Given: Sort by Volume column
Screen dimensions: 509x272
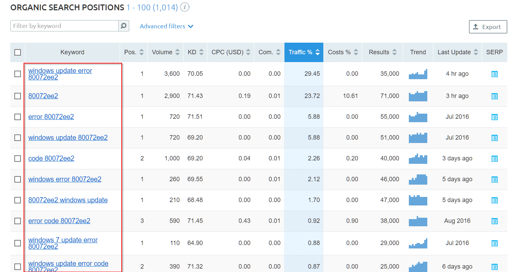Looking at the screenshot, I should (x=165, y=52).
